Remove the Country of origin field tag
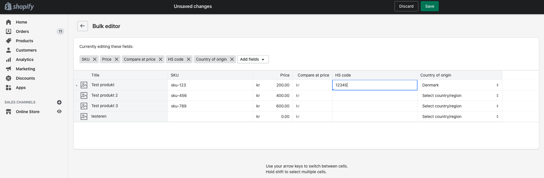The width and height of the screenshot is (544, 178). [232, 59]
